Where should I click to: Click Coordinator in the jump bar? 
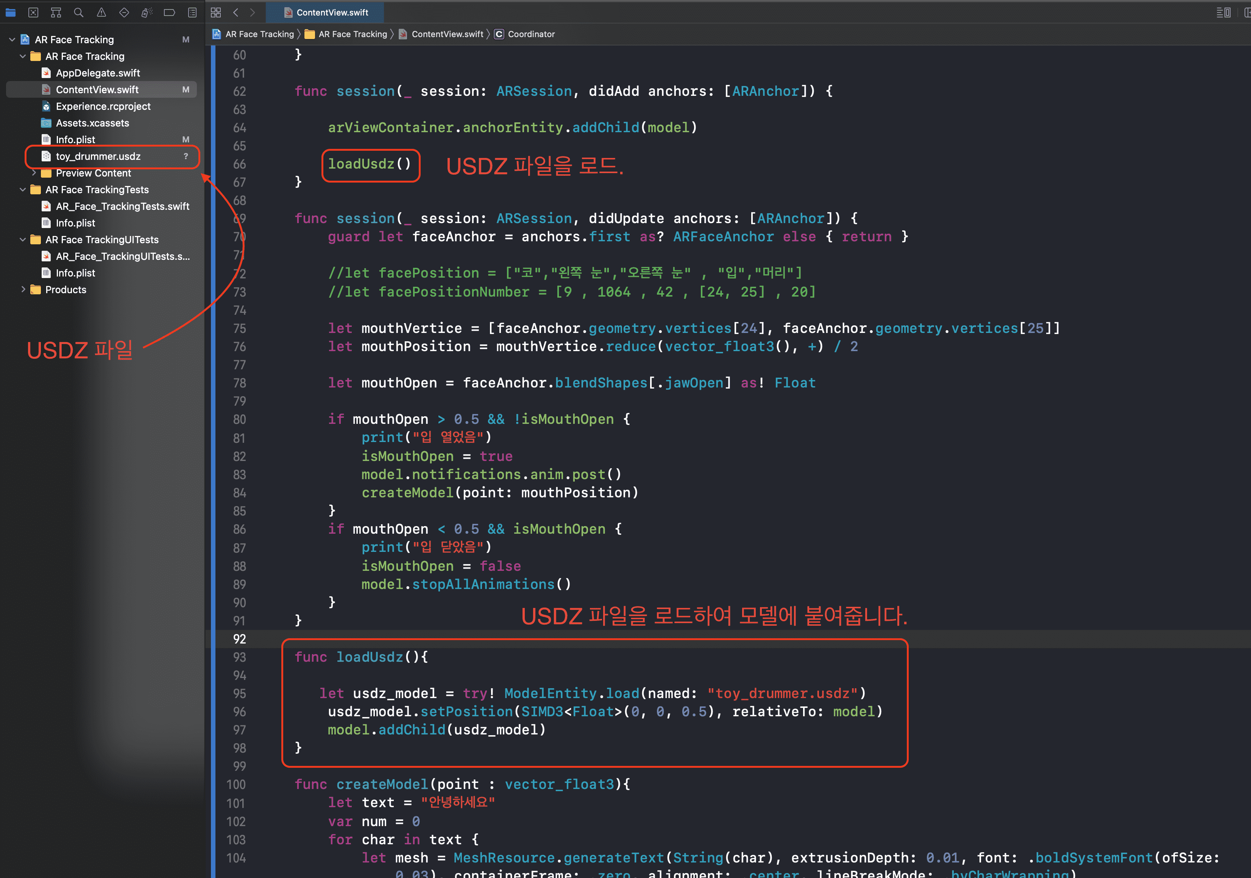[x=530, y=34]
